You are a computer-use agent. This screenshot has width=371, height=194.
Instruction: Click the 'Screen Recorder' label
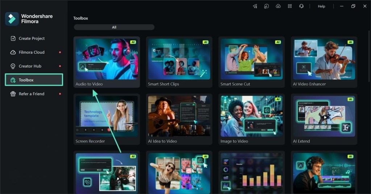(90, 141)
